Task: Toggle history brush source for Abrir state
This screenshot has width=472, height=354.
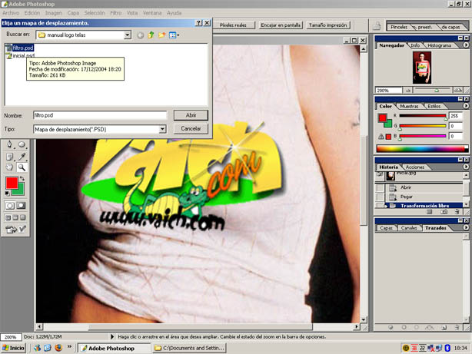Action: coord(381,187)
